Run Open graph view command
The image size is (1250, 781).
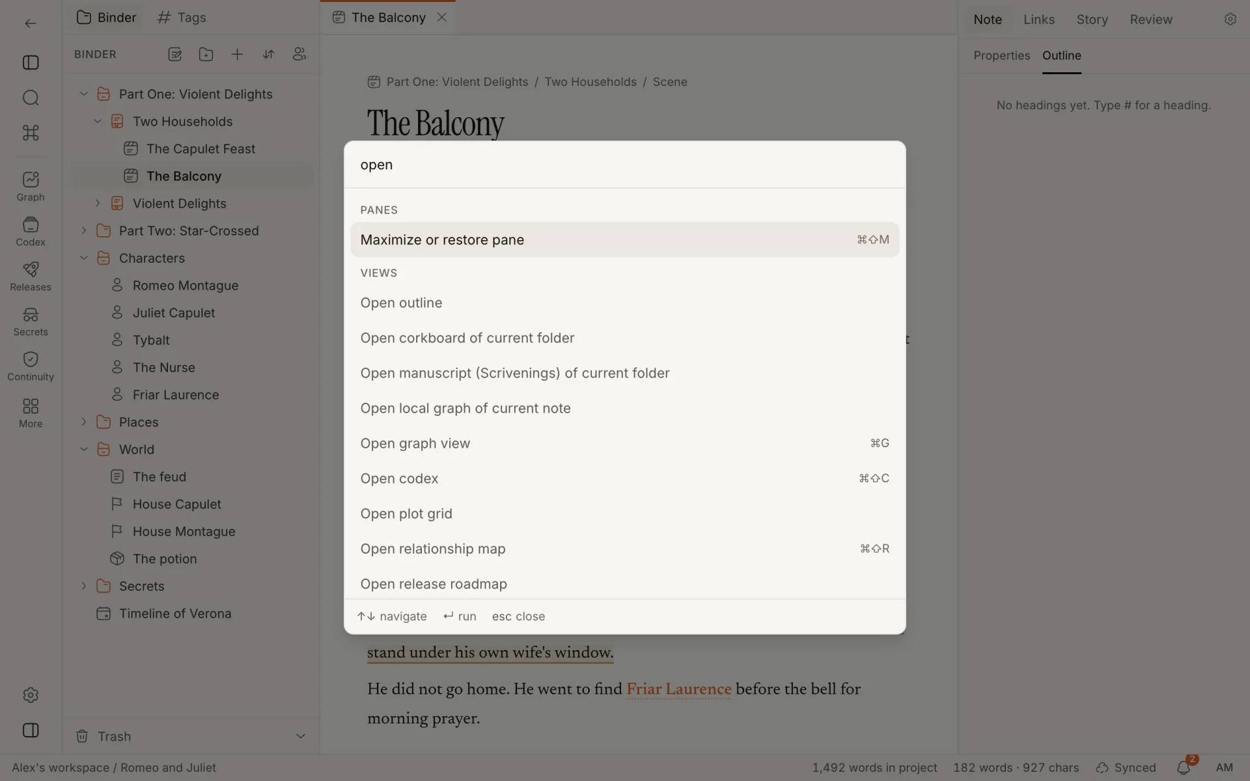(x=624, y=443)
